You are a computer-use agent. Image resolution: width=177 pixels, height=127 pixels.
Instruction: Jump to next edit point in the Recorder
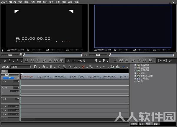coord(165,61)
